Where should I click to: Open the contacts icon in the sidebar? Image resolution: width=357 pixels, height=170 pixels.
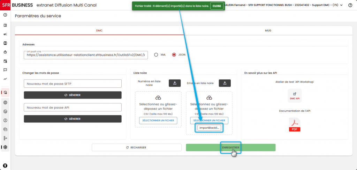pyautogui.click(x=5, y=43)
